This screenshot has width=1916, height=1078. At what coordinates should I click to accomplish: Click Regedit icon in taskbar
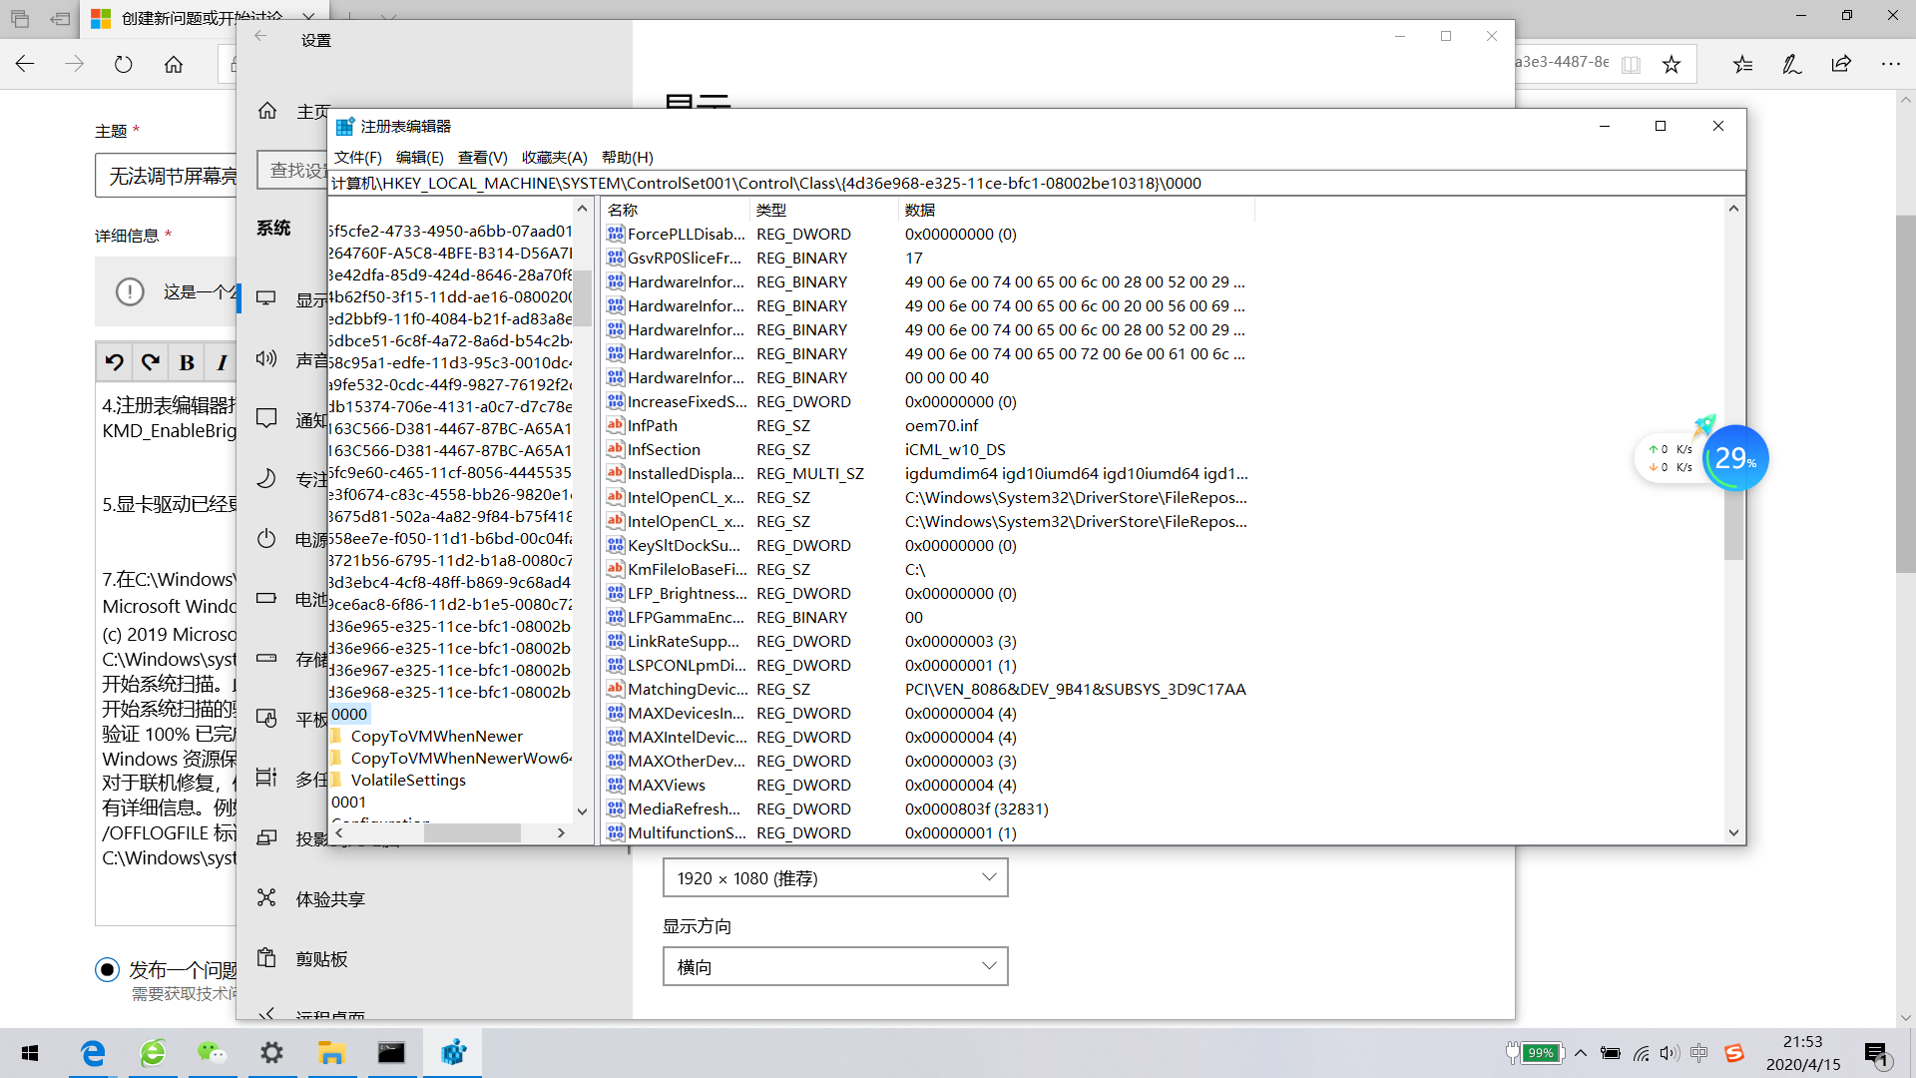(x=453, y=1053)
